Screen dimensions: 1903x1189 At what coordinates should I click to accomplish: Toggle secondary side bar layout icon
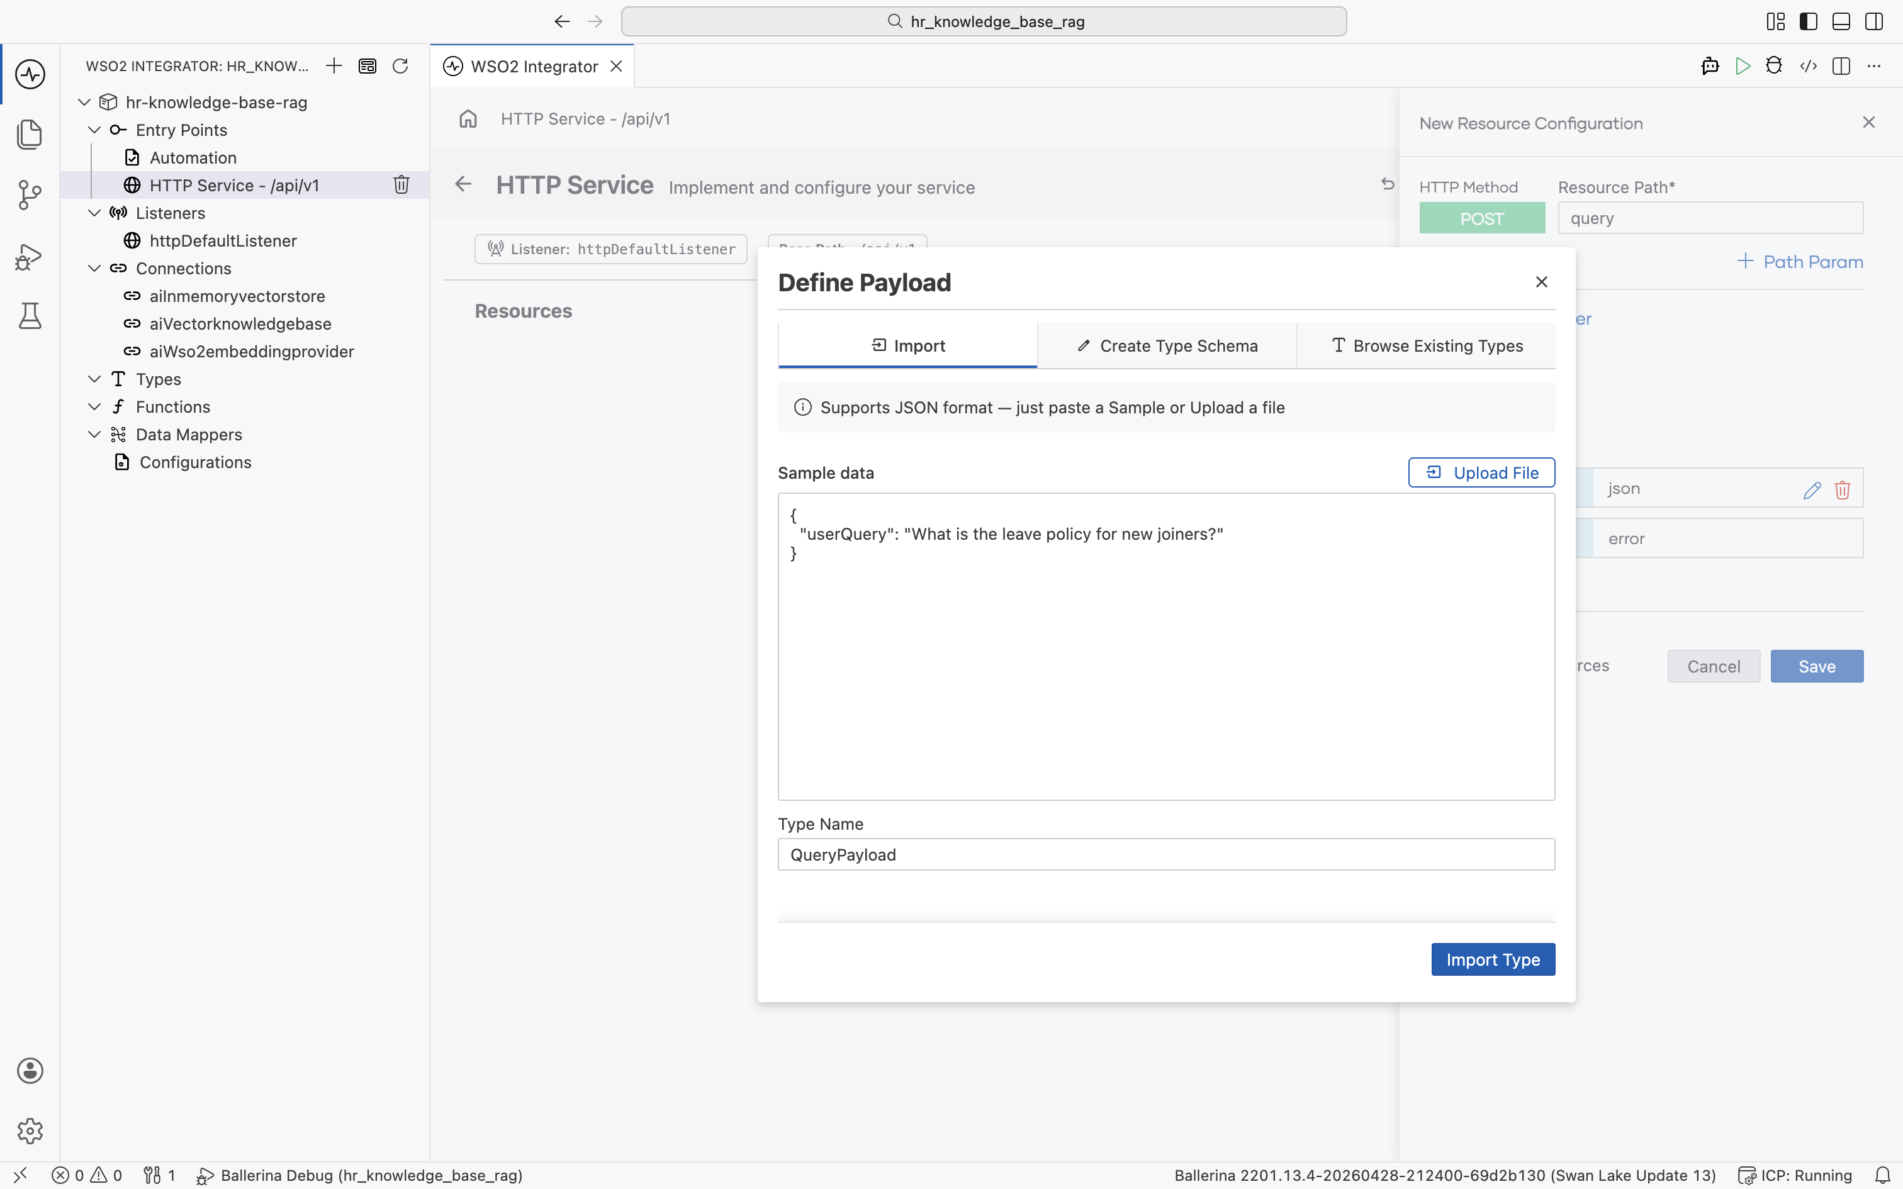point(1874,21)
